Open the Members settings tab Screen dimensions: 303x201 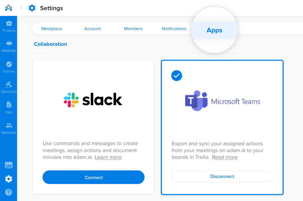pyautogui.click(x=133, y=29)
